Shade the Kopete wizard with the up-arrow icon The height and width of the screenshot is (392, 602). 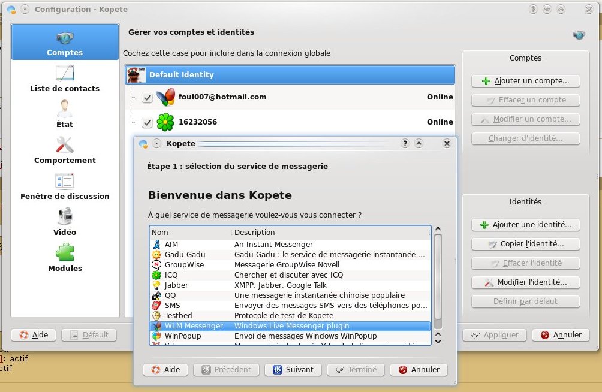pyautogui.click(x=419, y=144)
